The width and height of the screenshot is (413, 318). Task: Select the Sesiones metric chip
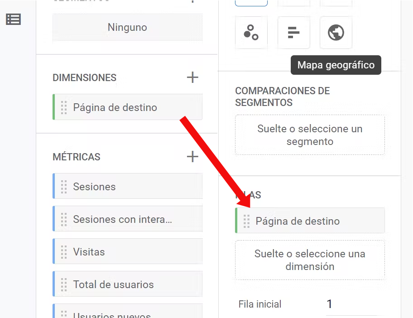point(128,186)
